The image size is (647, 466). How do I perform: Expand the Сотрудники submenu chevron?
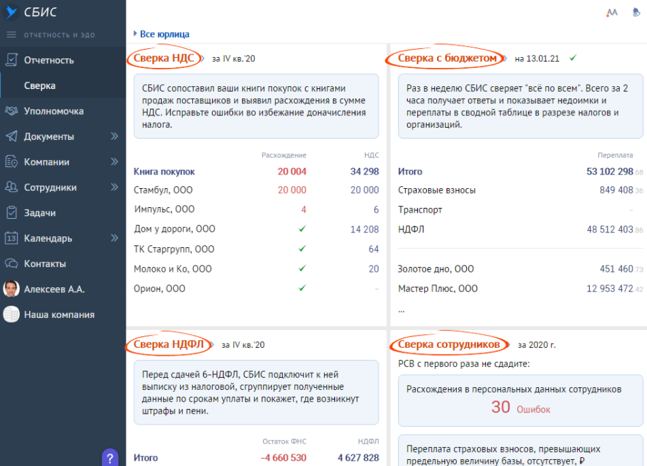pyautogui.click(x=115, y=187)
